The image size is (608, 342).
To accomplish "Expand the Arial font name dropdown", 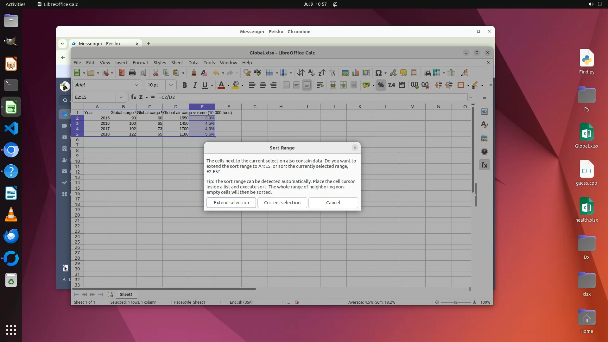I will 136,85.
